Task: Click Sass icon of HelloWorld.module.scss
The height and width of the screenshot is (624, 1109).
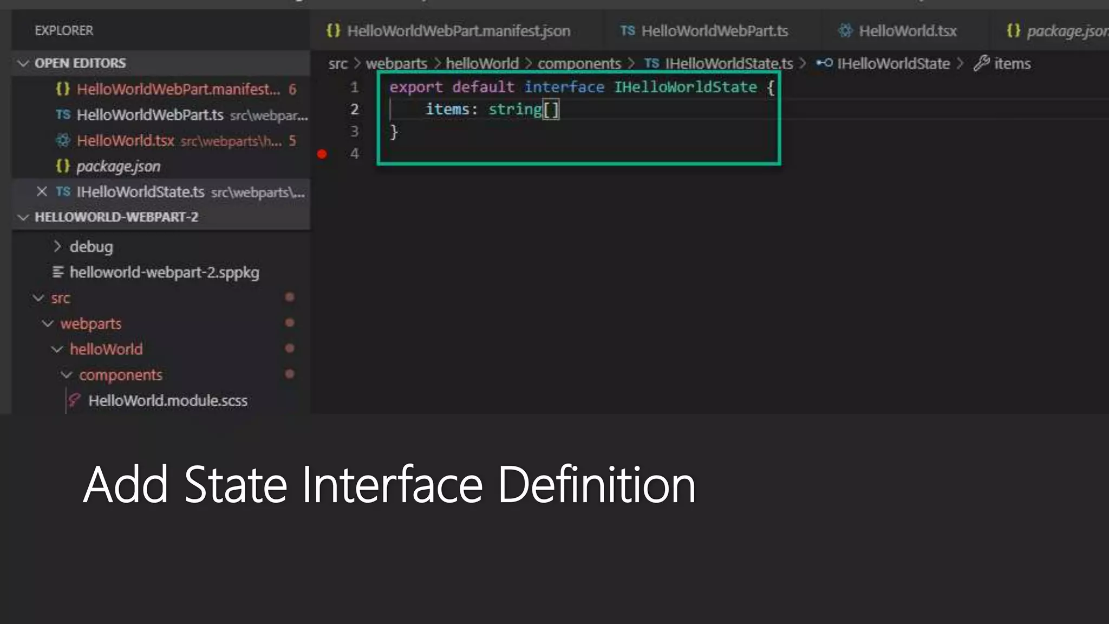Action: [x=74, y=401]
